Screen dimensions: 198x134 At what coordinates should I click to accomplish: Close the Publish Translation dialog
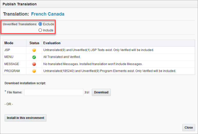click(189, 128)
